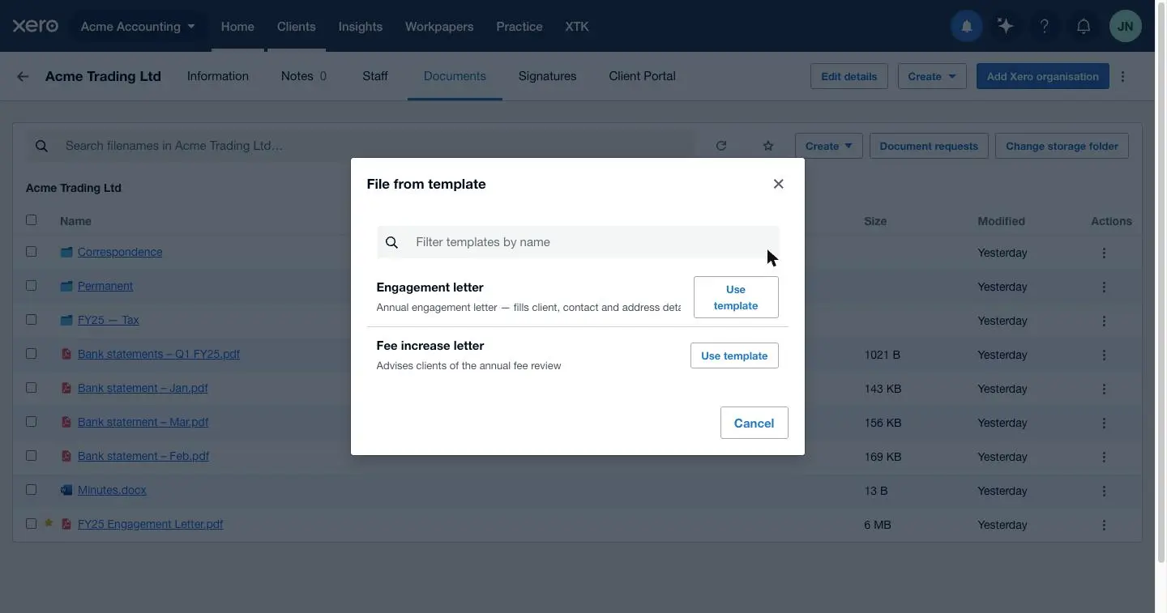This screenshot has width=1167, height=613.
Task: Check Bank statement – Jan.pdf checkbox
Action: point(31,387)
